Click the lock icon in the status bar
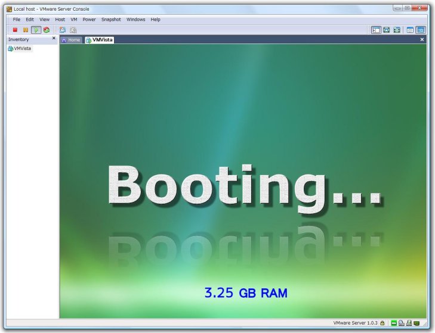The image size is (435, 333). (x=382, y=323)
